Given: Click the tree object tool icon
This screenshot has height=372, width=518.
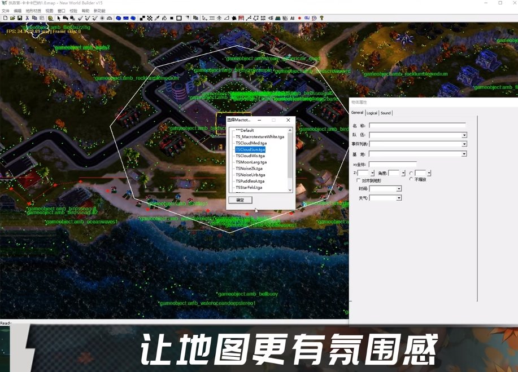Looking at the screenshot, I should 219,18.
